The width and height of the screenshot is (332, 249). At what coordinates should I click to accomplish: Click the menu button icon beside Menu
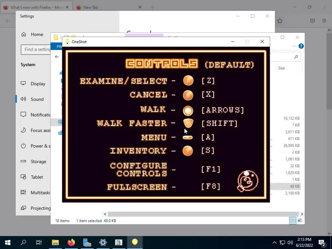188,137
